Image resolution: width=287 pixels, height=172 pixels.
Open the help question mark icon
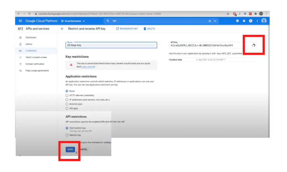[x=244, y=21]
